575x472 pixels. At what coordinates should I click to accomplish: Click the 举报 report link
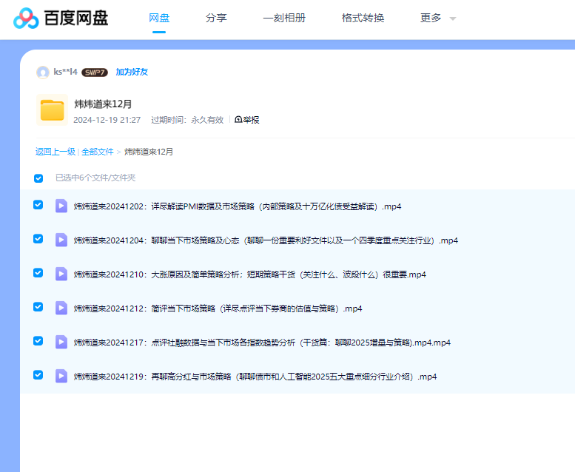[251, 120]
